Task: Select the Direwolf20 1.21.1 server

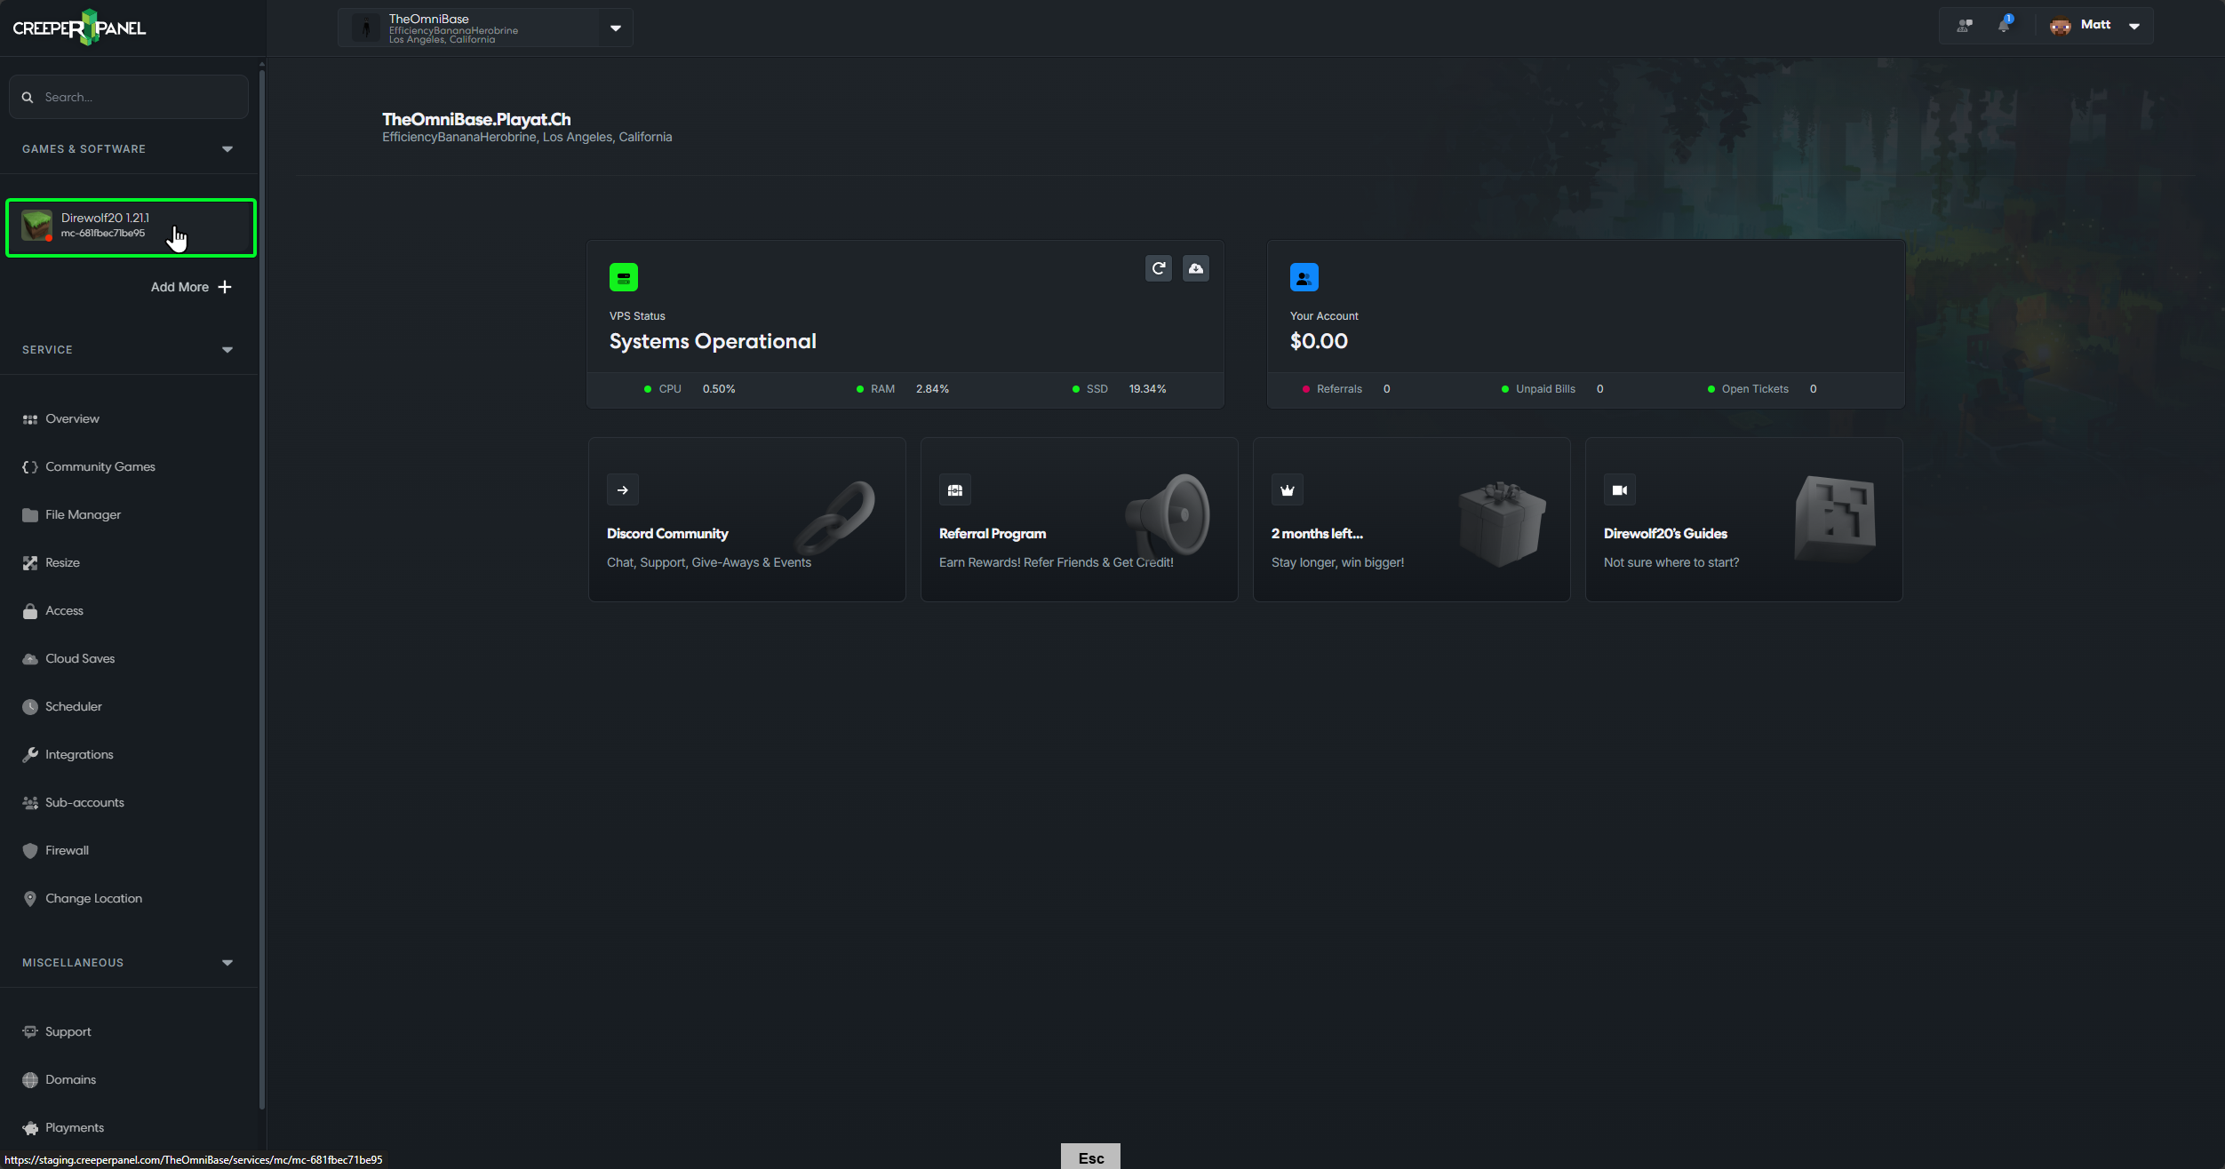Action: 131,227
